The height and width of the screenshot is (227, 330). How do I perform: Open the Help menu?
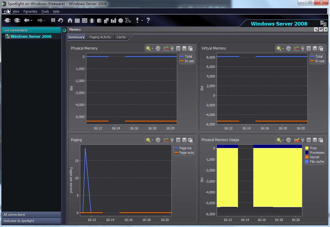click(x=56, y=11)
